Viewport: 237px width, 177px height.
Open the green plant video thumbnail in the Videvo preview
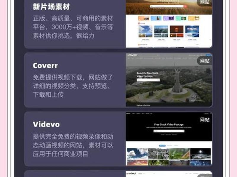point(180,154)
